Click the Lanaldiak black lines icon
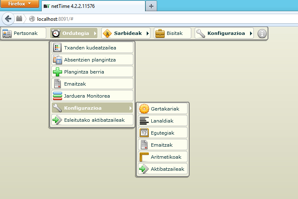Screen dimensions: 298x199 click(144, 121)
